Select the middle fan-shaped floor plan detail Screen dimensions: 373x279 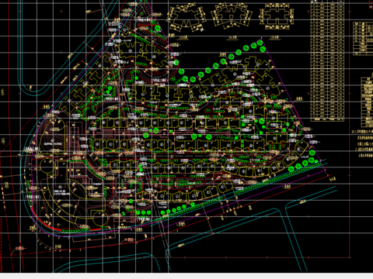click(x=232, y=16)
